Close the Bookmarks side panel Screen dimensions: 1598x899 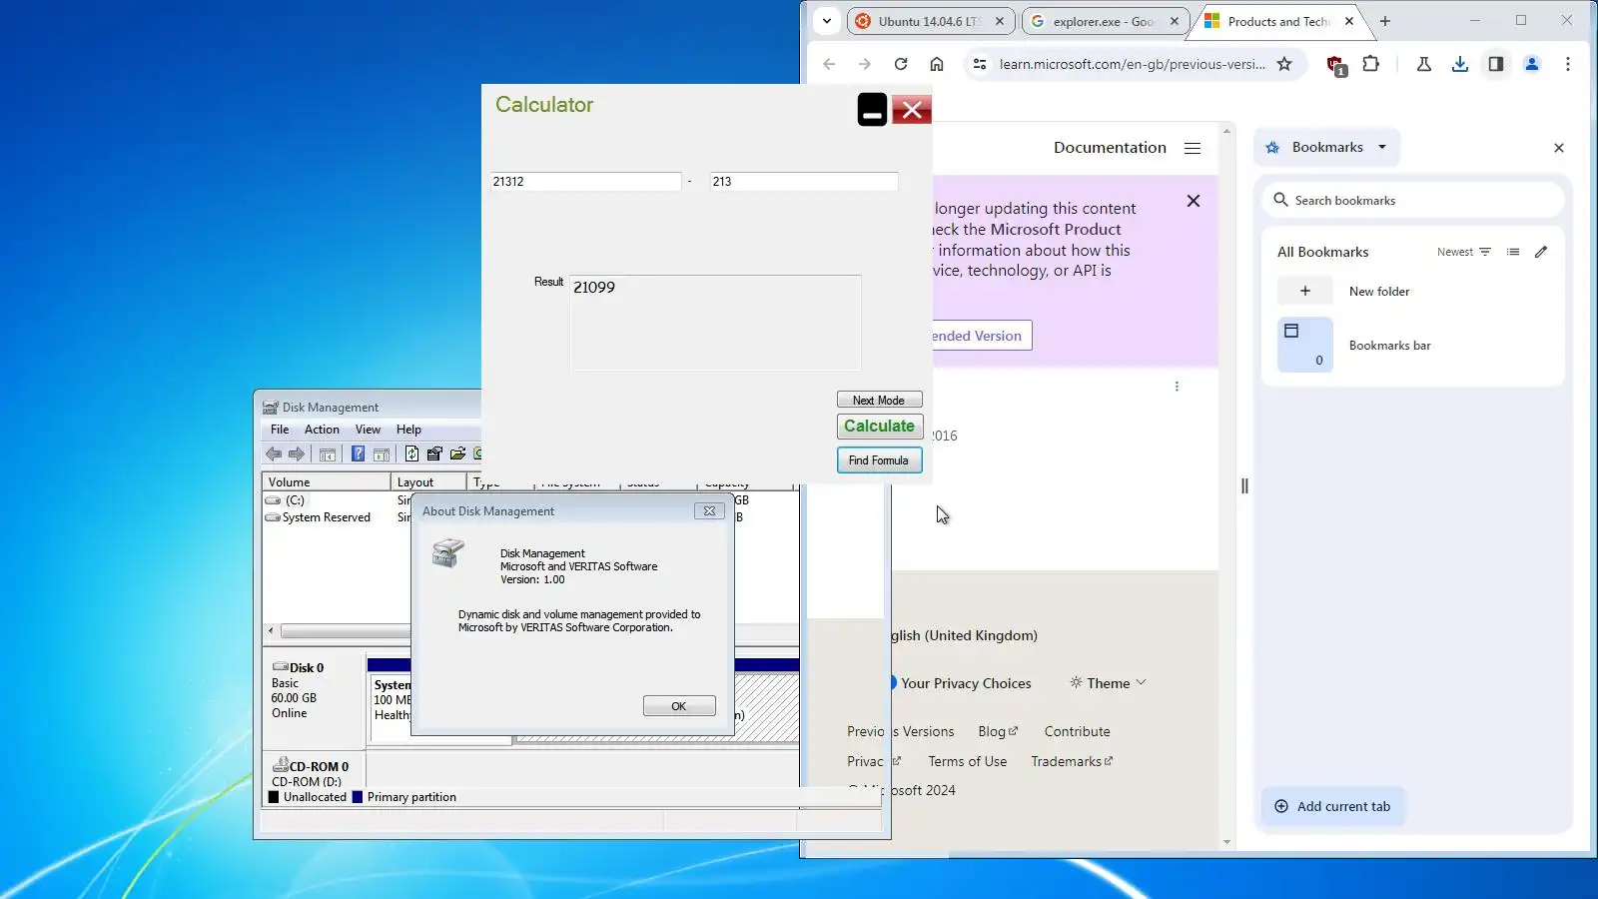pyautogui.click(x=1559, y=148)
